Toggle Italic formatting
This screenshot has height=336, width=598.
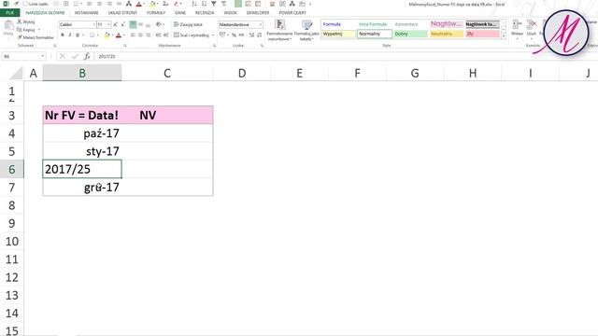coord(70,35)
